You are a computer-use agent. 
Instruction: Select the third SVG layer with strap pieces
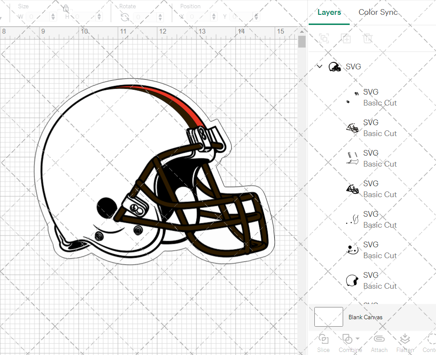pyautogui.click(x=372, y=159)
